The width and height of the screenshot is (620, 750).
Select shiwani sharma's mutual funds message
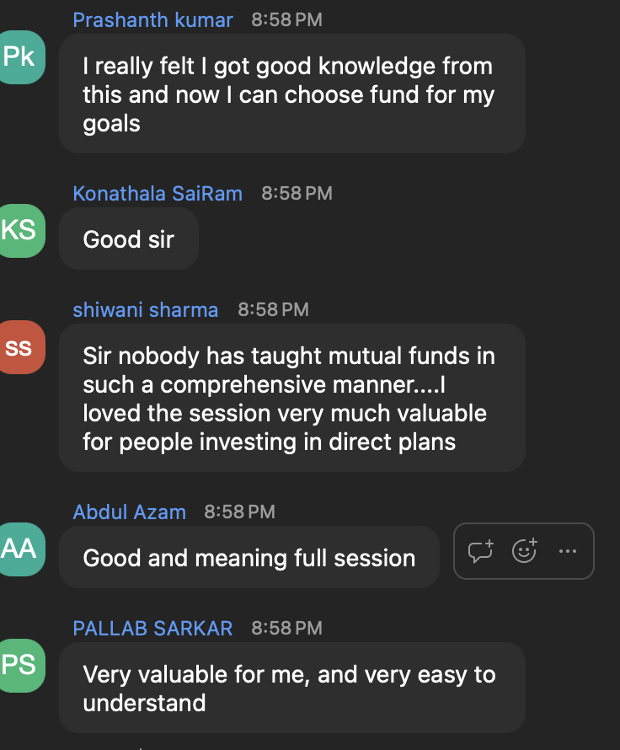point(292,398)
